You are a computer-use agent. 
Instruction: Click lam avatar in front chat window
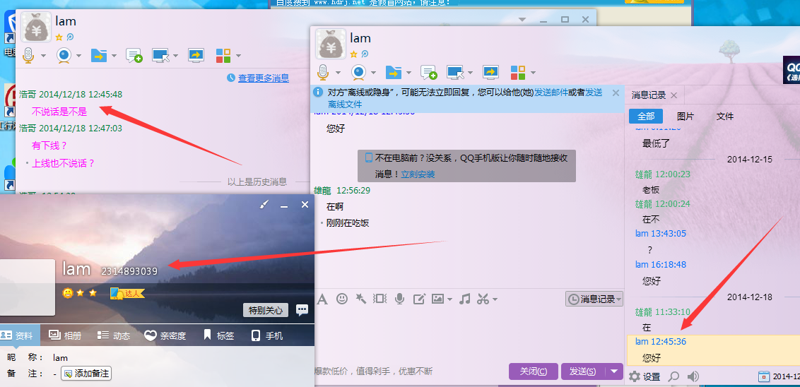coord(331,44)
